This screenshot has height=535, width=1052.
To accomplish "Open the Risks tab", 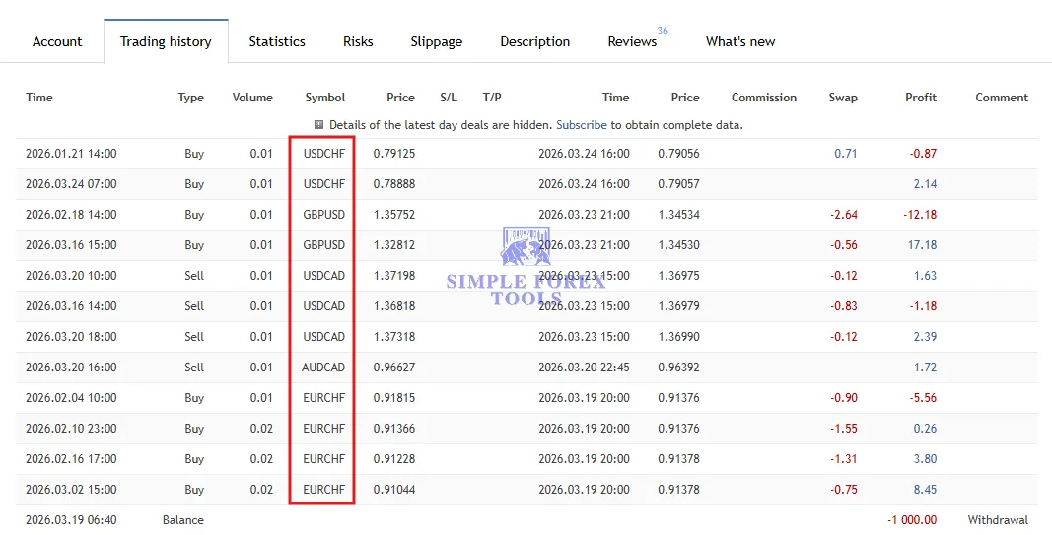I will coord(358,41).
